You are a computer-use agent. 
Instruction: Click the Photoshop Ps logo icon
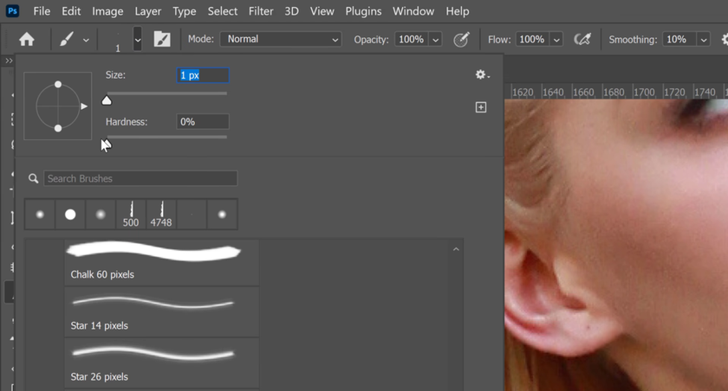point(12,10)
